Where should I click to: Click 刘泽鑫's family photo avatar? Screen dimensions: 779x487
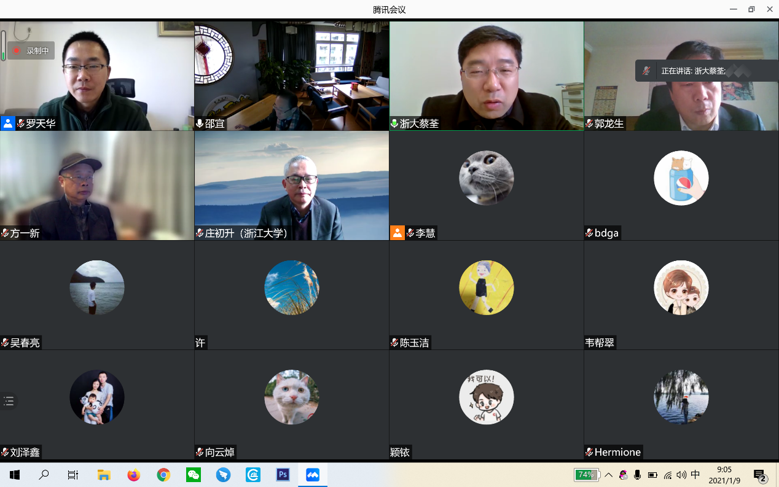click(97, 397)
